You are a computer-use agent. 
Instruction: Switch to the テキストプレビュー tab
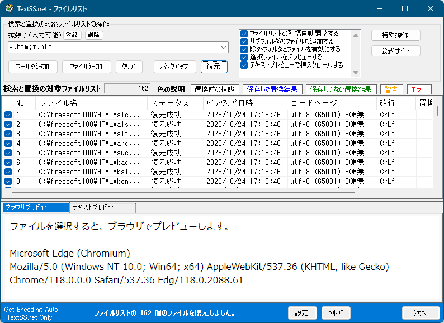(102, 207)
